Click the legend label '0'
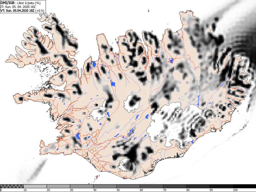Screen dimensions: 256x192 (1, 190)
